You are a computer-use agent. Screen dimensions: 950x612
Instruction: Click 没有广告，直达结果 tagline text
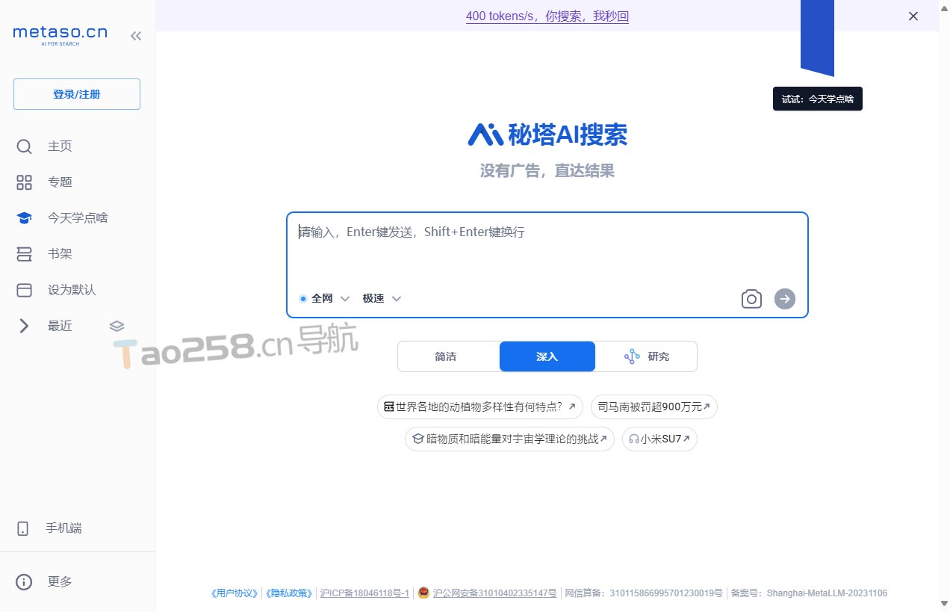tap(547, 171)
